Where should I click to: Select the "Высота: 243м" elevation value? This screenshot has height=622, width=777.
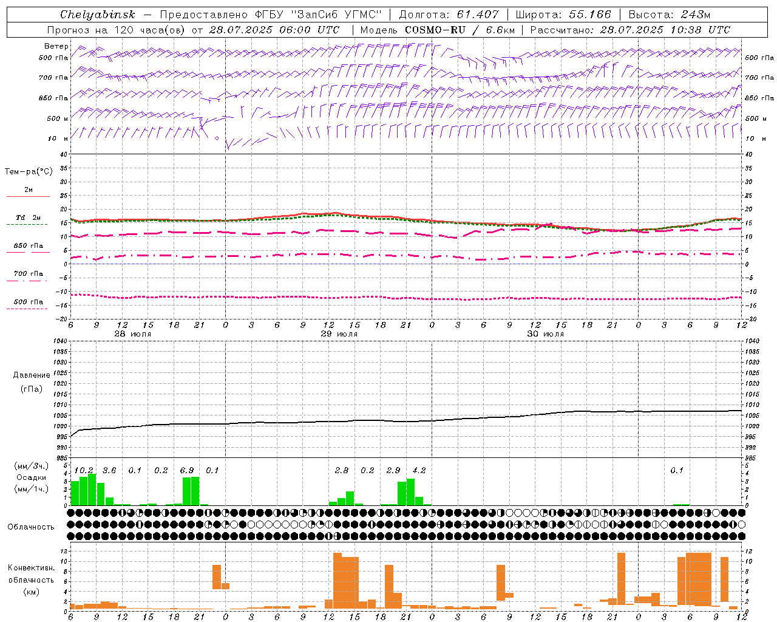point(669,15)
